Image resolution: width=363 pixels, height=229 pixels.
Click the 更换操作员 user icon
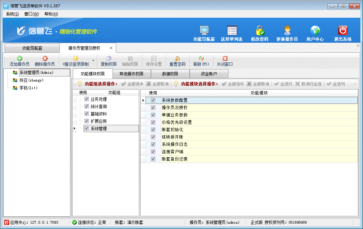click(287, 31)
